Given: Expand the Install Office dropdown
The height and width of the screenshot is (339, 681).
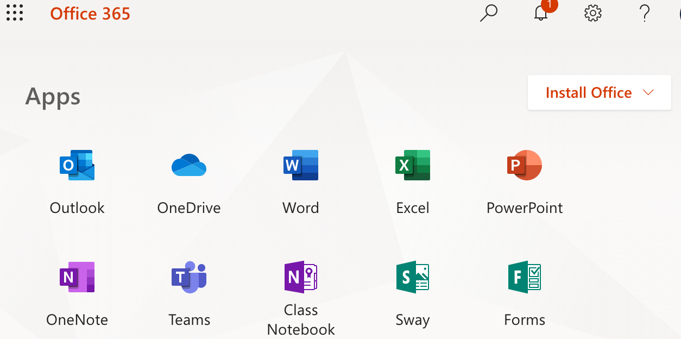Looking at the screenshot, I should [600, 93].
